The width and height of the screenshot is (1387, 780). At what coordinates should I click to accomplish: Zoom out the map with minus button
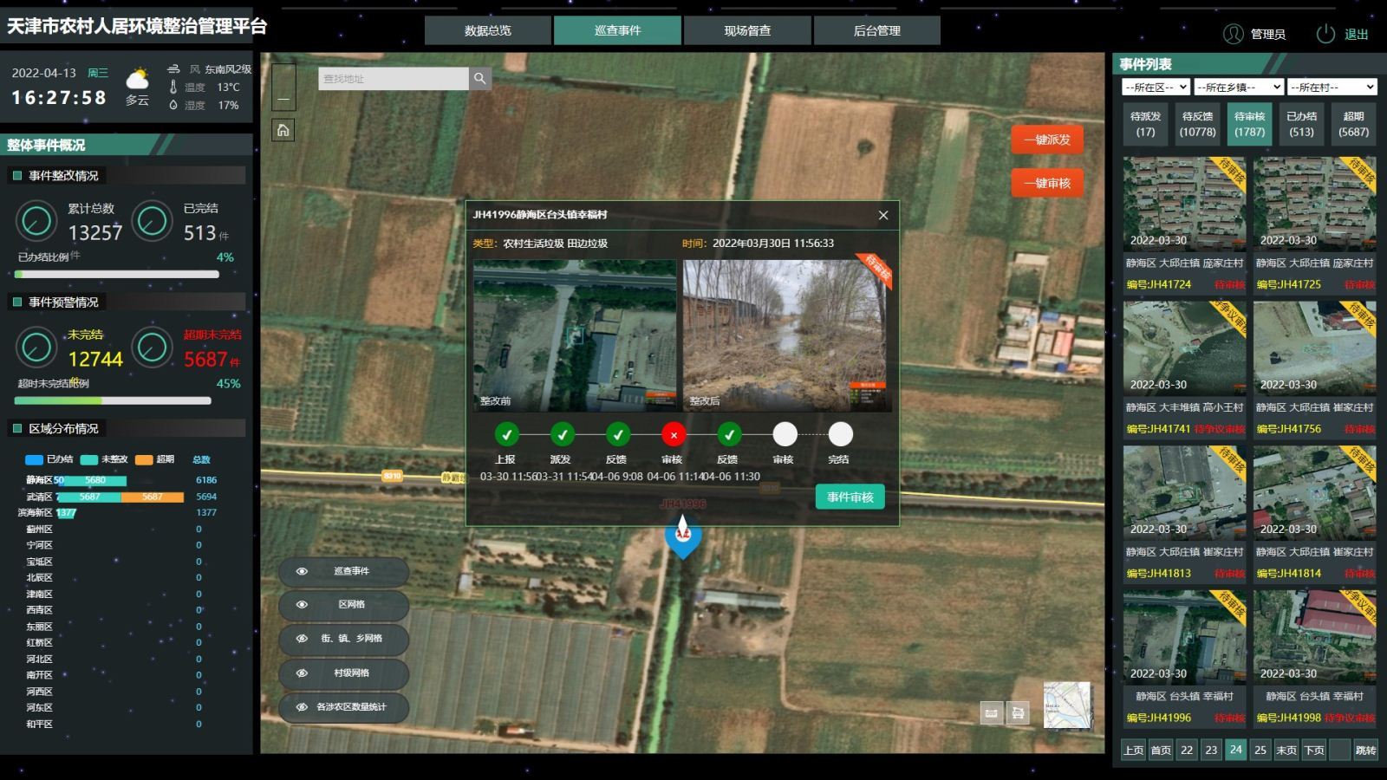[x=283, y=100]
